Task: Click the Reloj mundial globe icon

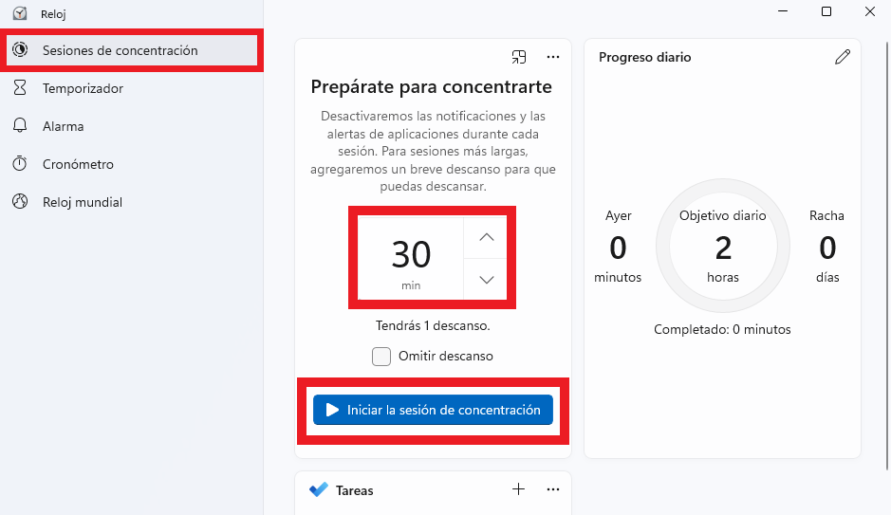Action: pos(20,202)
